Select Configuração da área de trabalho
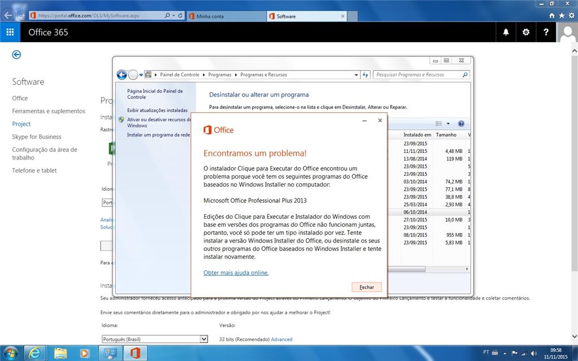 point(45,153)
